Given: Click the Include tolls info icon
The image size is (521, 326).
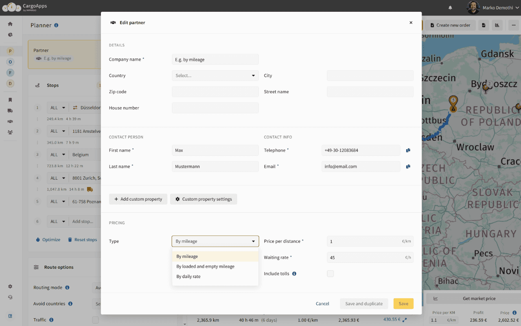Looking at the screenshot, I should point(294,274).
